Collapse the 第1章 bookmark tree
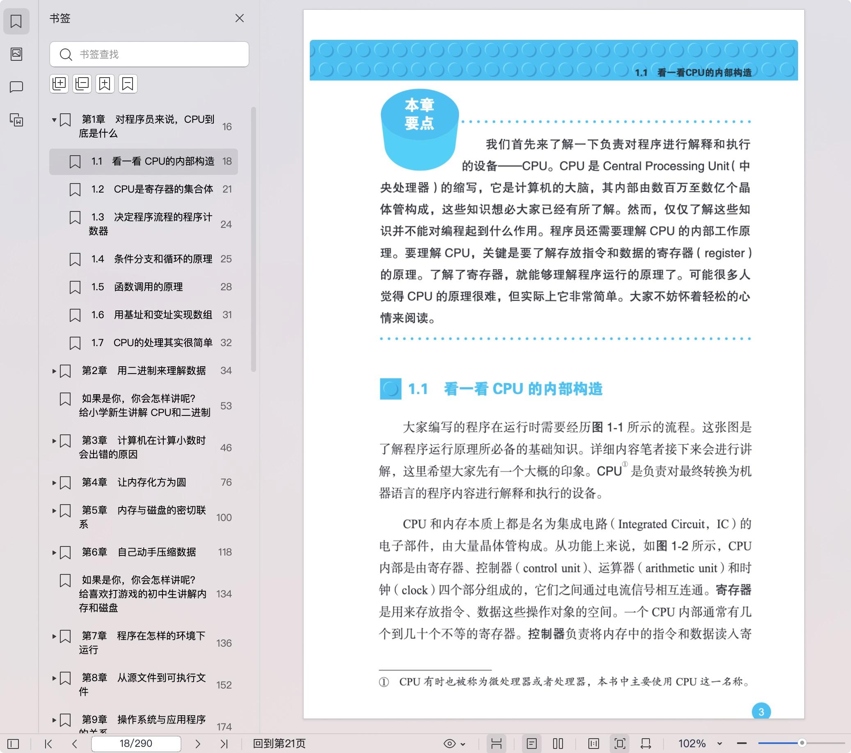Image resolution: width=851 pixels, height=753 pixels. pos(54,120)
